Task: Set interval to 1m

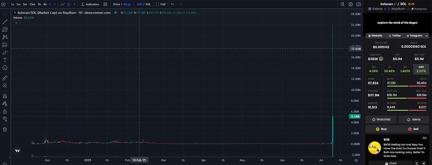Action: coord(18,4)
